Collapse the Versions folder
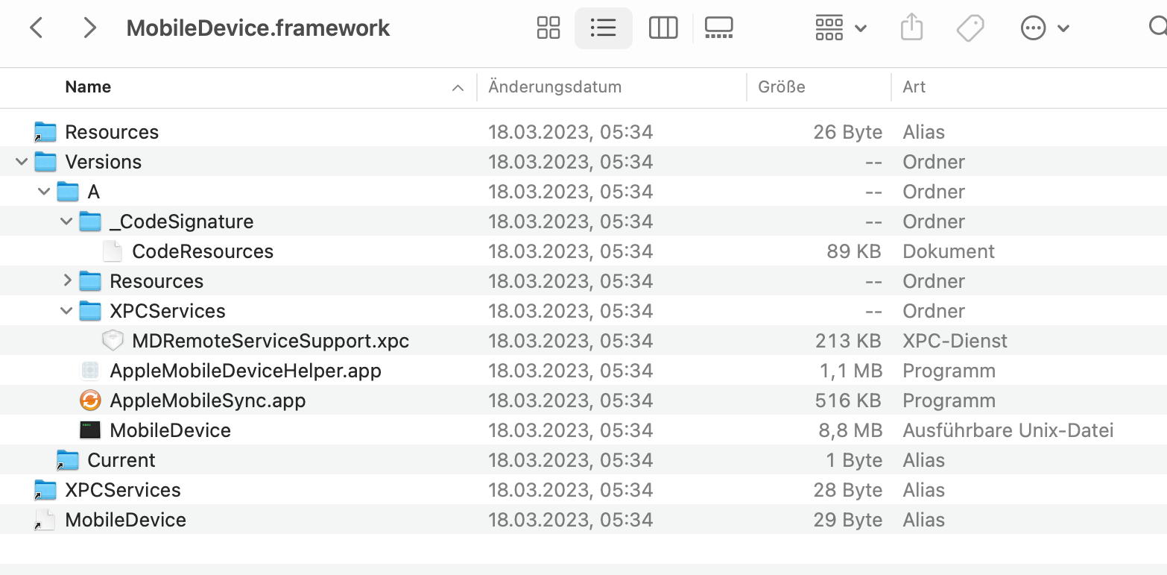The width and height of the screenshot is (1167, 575). click(22, 162)
